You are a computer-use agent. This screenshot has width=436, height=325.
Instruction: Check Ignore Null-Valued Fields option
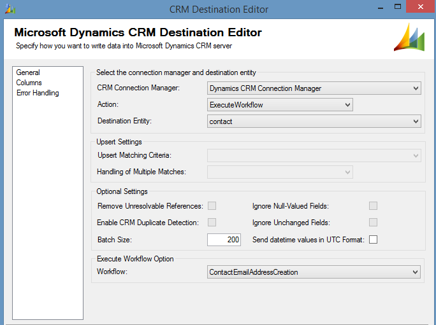point(374,206)
